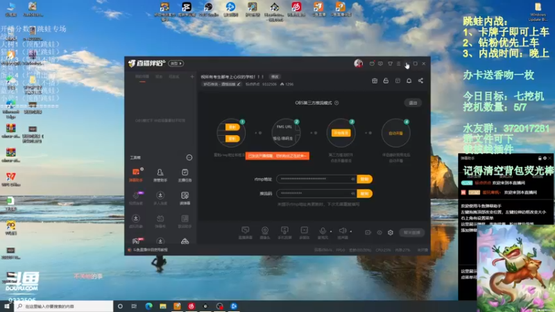Toggle the eye preview icon in bottom bar
The image size is (555, 312).
[x=379, y=232]
